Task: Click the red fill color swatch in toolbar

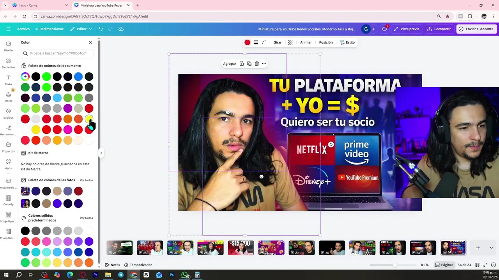Action: click(247, 42)
